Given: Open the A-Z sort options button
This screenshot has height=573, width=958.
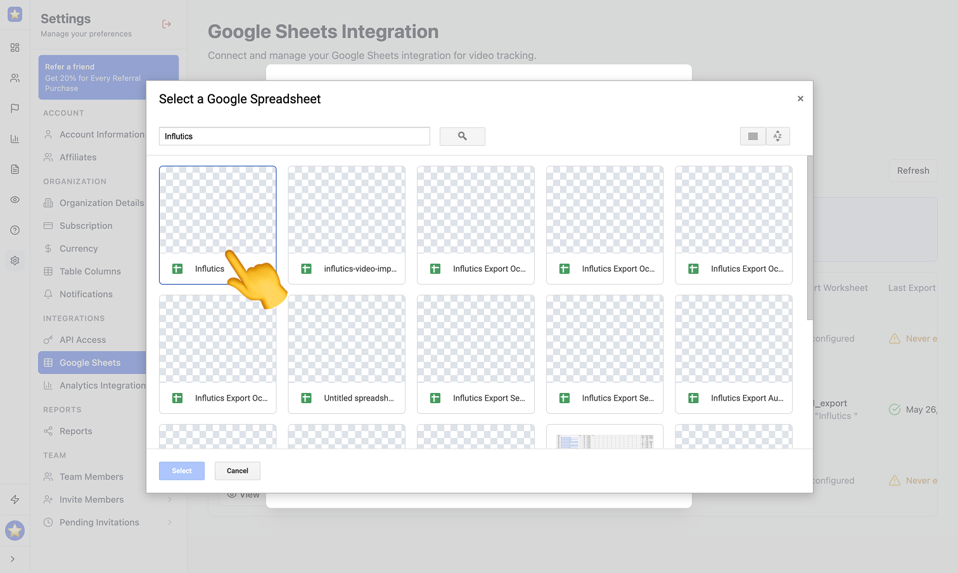Looking at the screenshot, I should [x=777, y=136].
